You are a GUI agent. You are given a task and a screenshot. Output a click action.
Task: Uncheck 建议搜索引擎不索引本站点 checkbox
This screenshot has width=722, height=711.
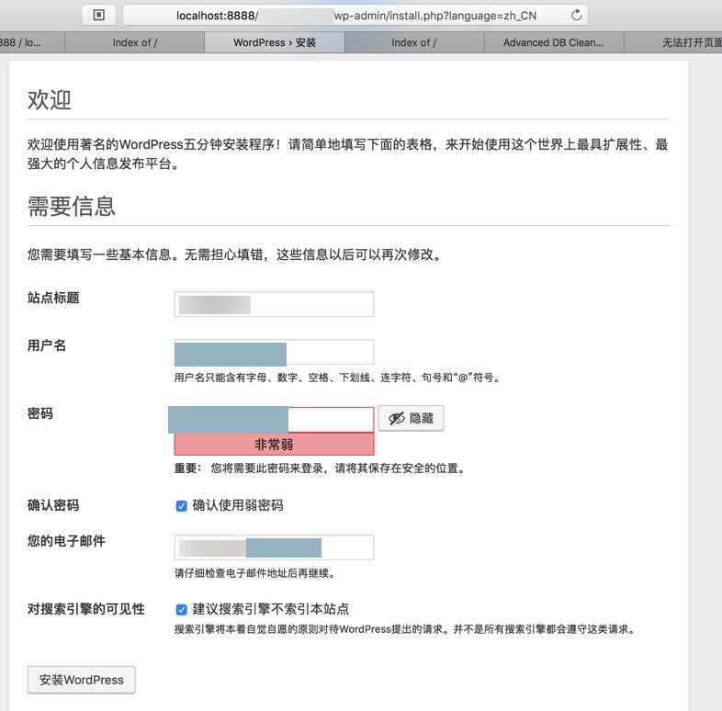click(182, 610)
